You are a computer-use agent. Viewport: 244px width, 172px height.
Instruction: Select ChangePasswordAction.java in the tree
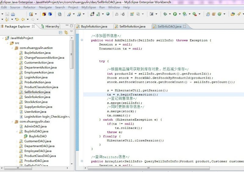(44, 57)
